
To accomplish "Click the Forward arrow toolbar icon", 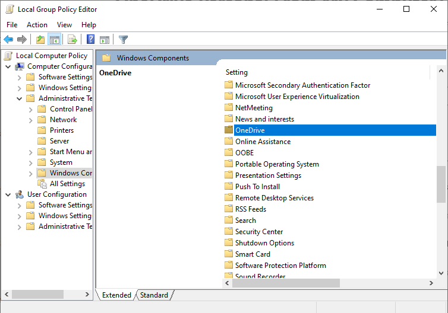I will pyautogui.click(x=22, y=39).
